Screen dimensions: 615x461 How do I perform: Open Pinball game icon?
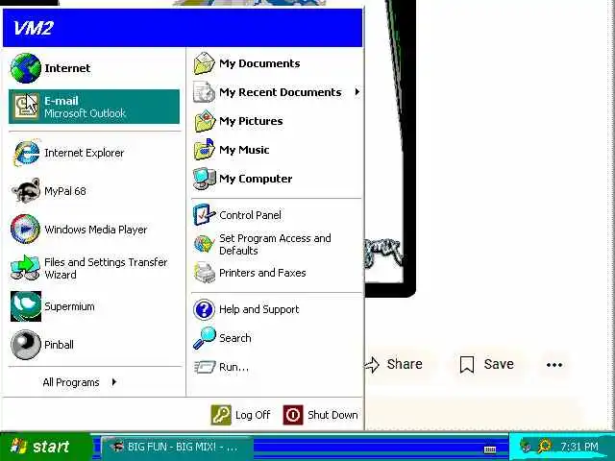[x=26, y=345]
